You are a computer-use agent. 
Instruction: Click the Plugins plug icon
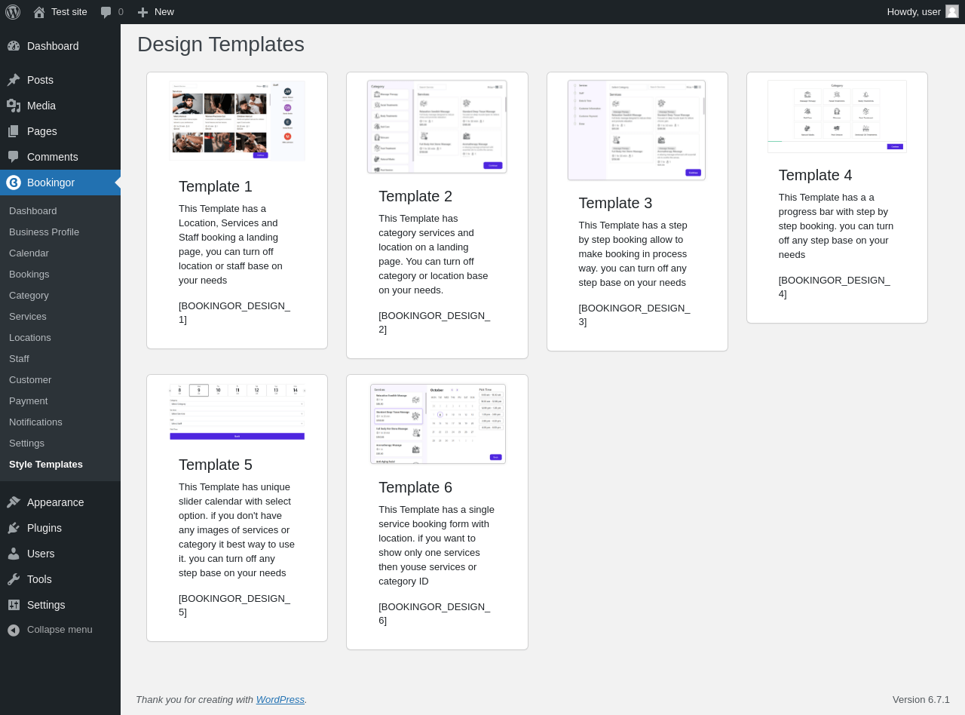point(14,528)
